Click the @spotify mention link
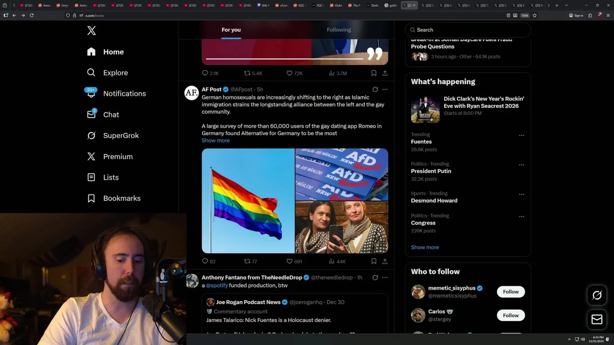614x345 pixels. pyautogui.click(x=217, y=286)
